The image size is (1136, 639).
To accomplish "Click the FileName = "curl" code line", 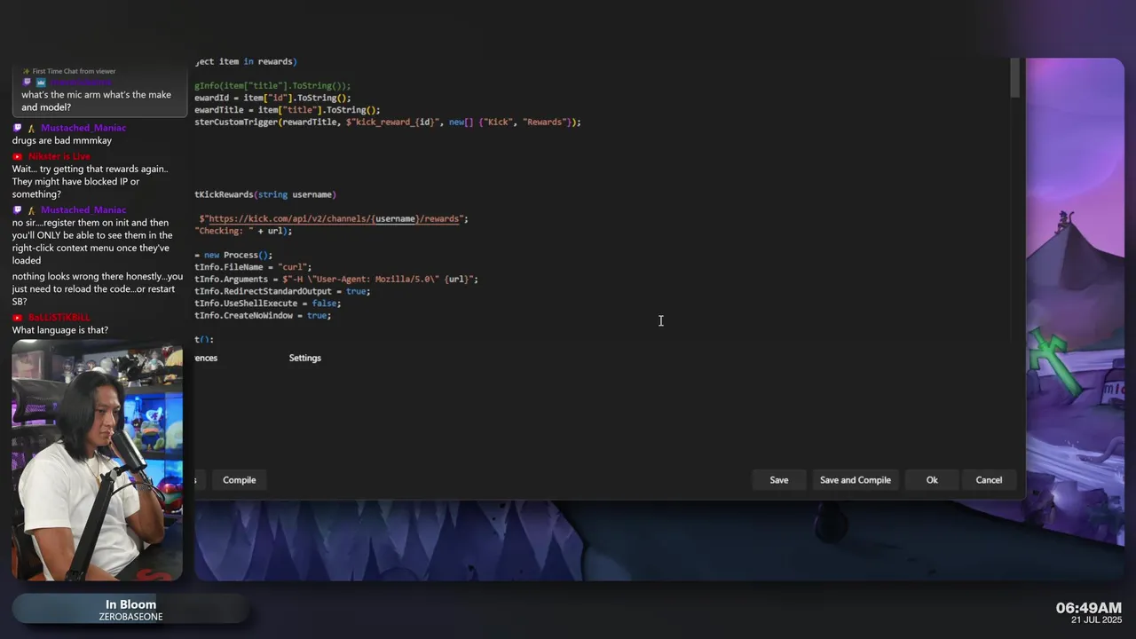I will [253, 267].
